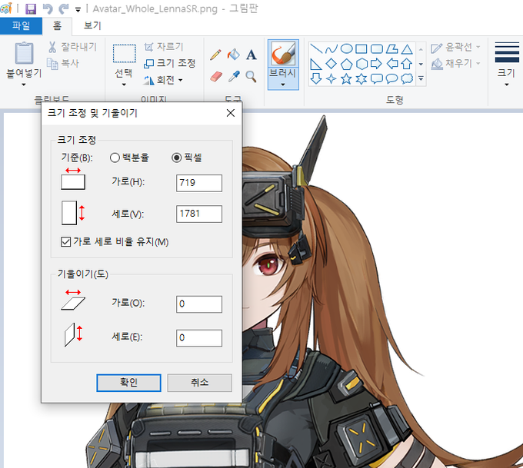This screenshot has height=468, width=523.
Task: Close the Resize and Skew dialog
Action: pos(231,113)
